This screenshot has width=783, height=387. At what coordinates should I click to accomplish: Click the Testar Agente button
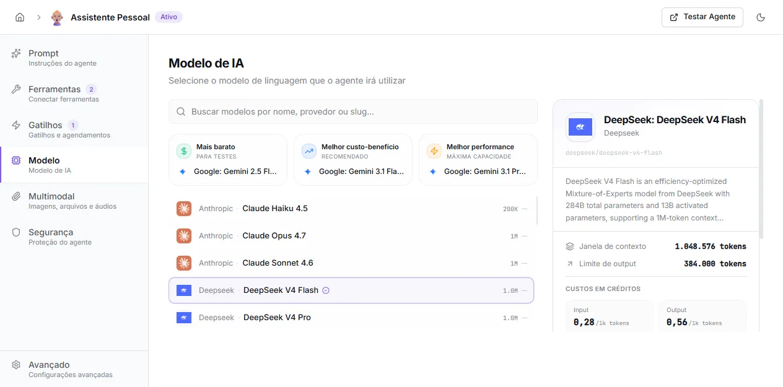pos(702,17)
